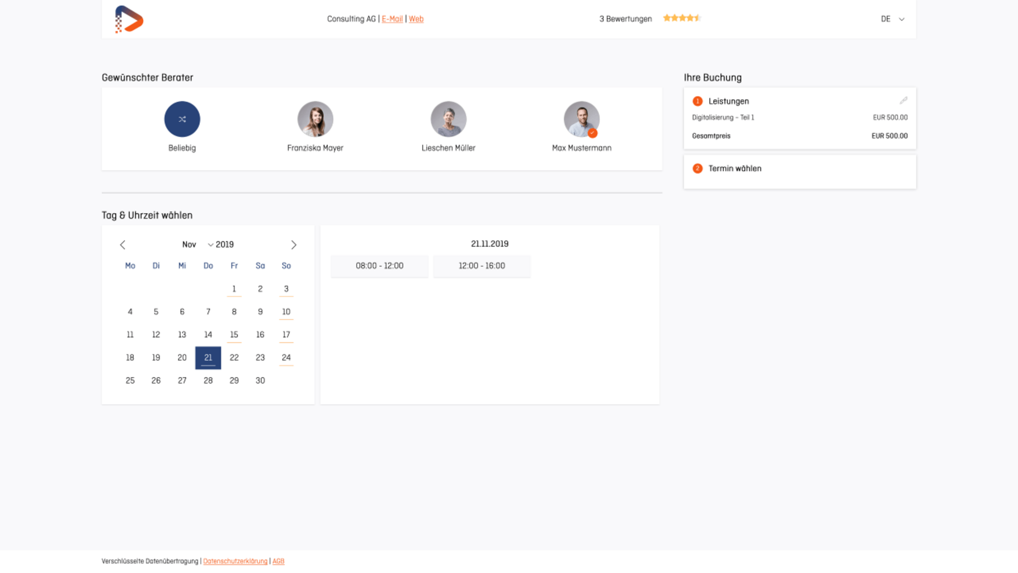Open the Web link in header
The image size is (1018, 573).
(416, 19)
